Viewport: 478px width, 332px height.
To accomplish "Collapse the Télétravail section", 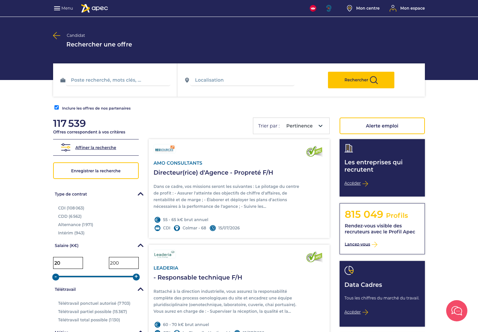I will tap(140, 290).
